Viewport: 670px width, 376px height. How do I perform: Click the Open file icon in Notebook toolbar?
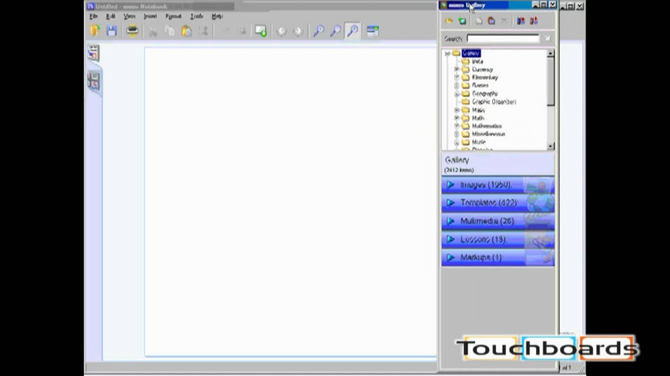(95, 31)
